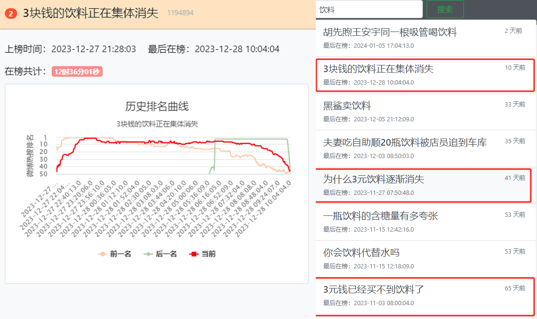This screenshot has height=319, width=537.
Task: Open 你会饮料代替水吗 entry
Action: click(x=426, y=259)
